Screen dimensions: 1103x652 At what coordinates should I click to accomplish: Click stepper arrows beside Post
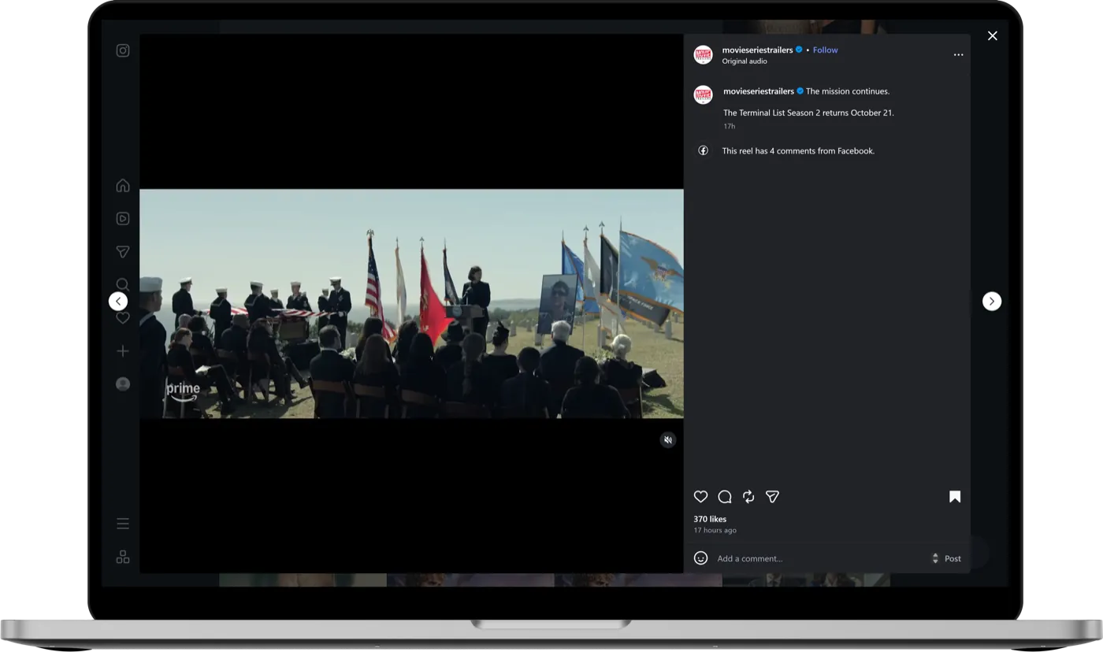(935, 558)
